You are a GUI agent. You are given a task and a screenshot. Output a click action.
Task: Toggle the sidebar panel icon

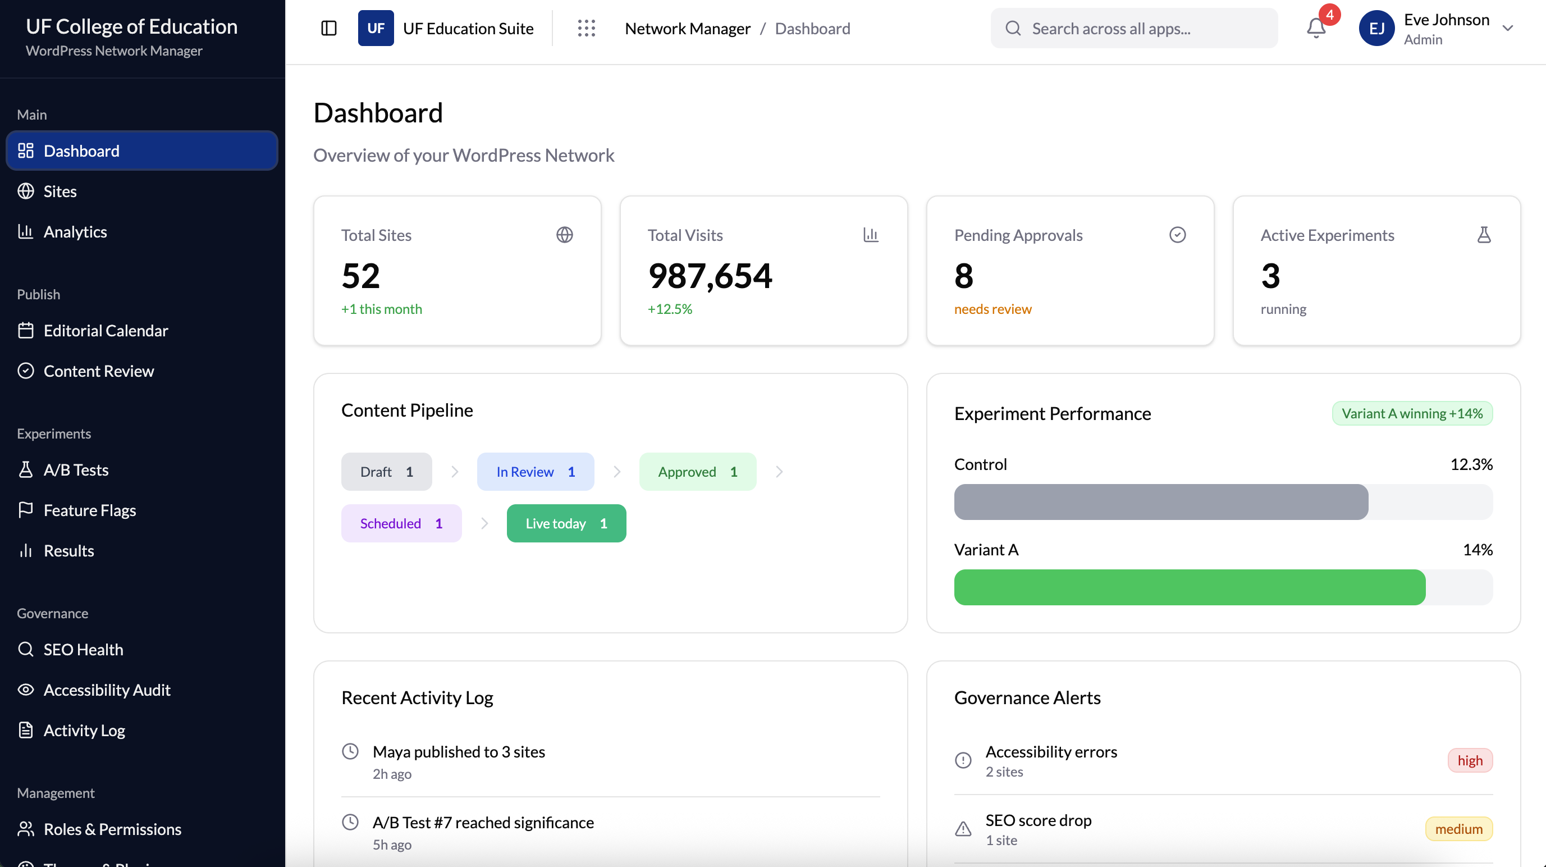click(x=329, y=28)
